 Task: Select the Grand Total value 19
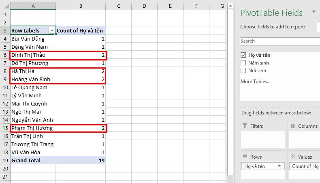click(81, 160)
